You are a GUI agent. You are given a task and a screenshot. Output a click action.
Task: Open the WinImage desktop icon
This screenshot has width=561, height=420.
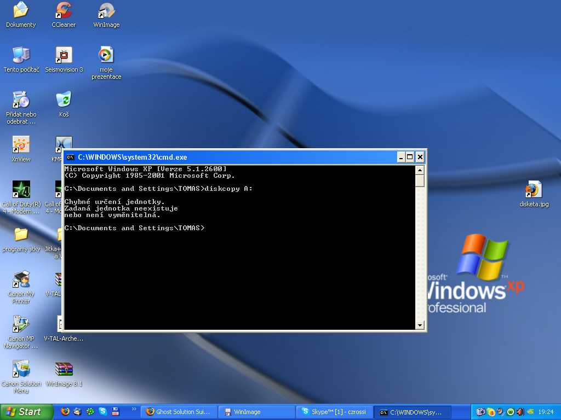tap(106, 10)
